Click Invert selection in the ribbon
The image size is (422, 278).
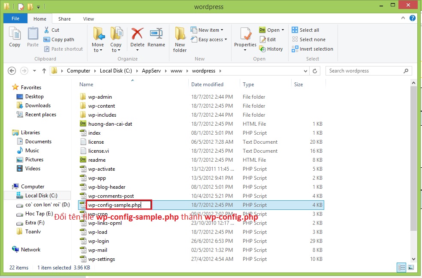(x=312, y=49)
